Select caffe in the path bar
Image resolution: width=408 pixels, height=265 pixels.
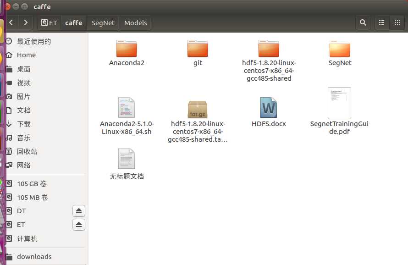pyautogui.click(x=74, y=23)
